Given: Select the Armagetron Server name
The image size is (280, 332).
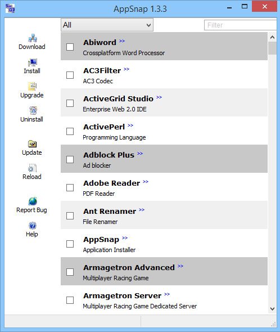Looking at the screenshot, I should click(x=123, y=296).
